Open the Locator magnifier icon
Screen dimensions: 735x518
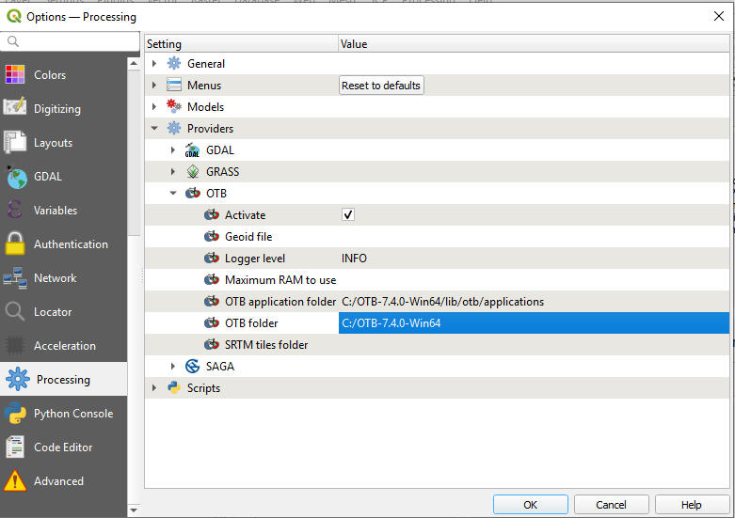click(x=14, y=311)
